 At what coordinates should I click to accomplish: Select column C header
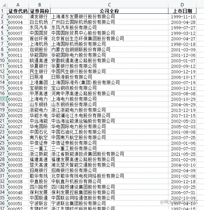pos(109,5)
